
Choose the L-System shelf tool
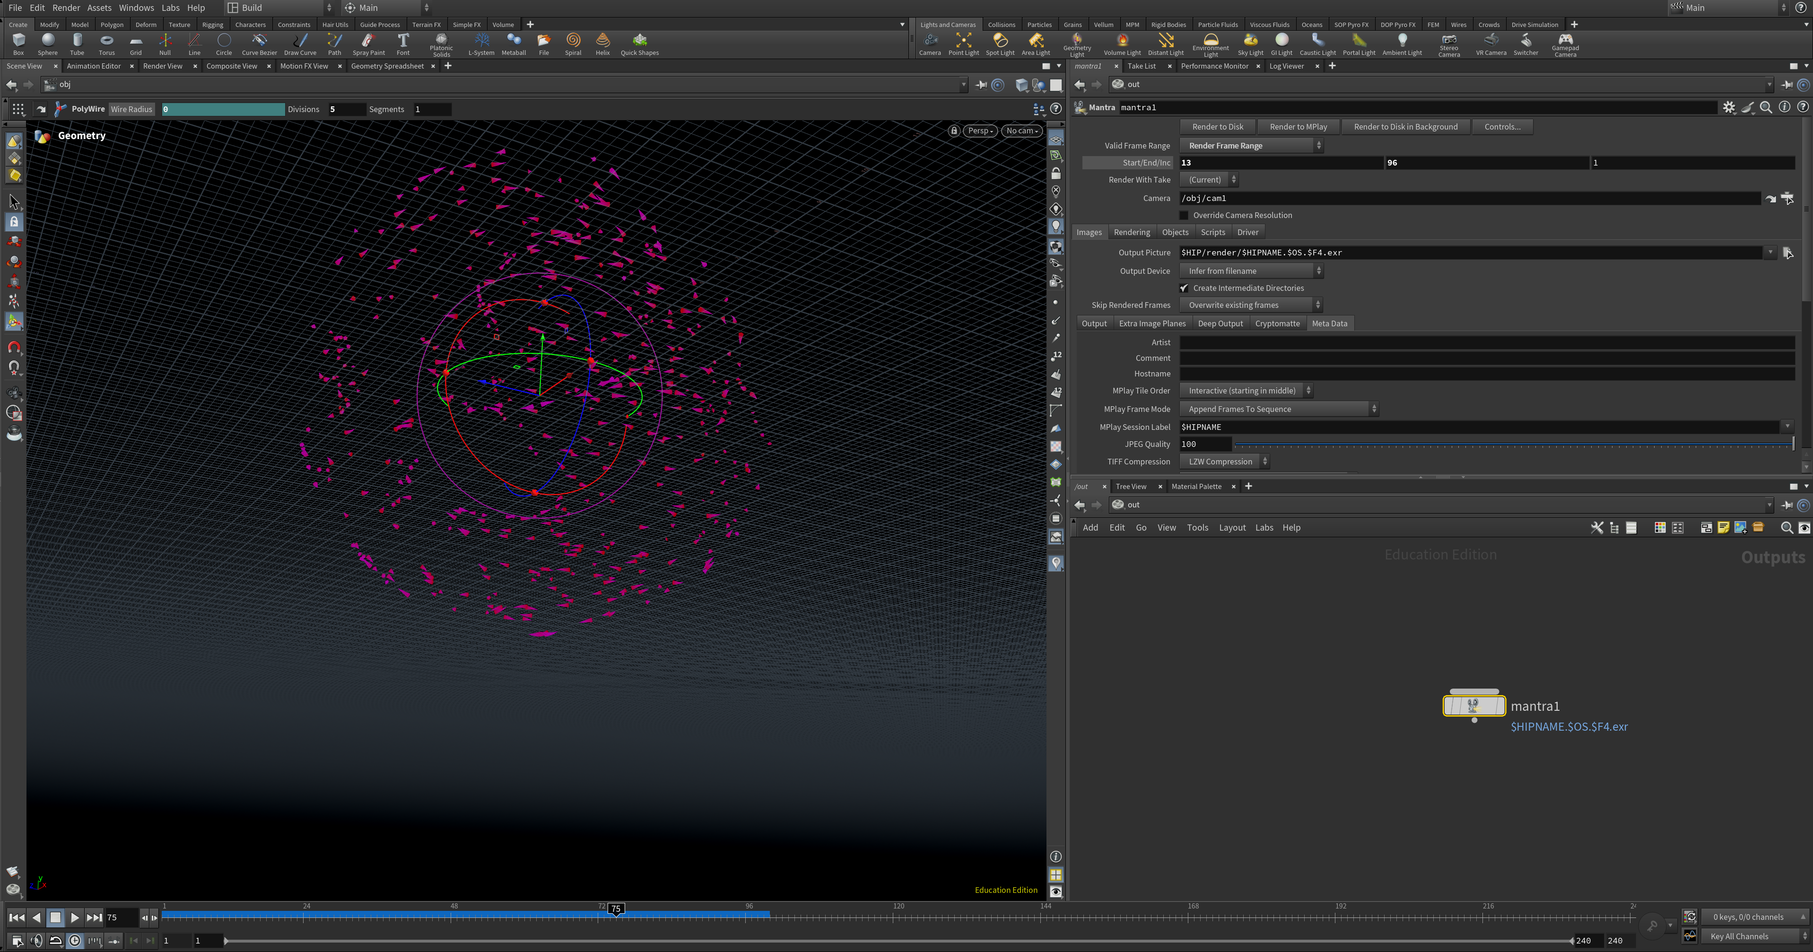481,44
